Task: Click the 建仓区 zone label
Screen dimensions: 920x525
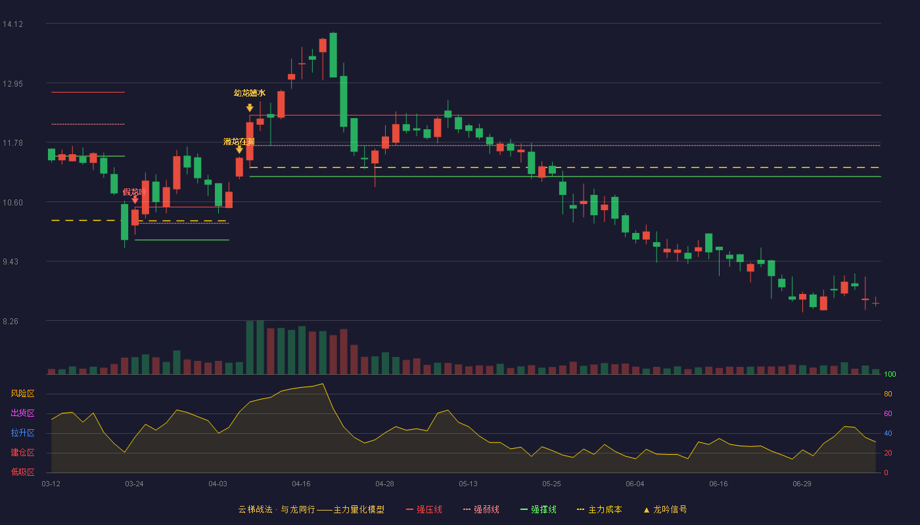Action: point(23,453)
